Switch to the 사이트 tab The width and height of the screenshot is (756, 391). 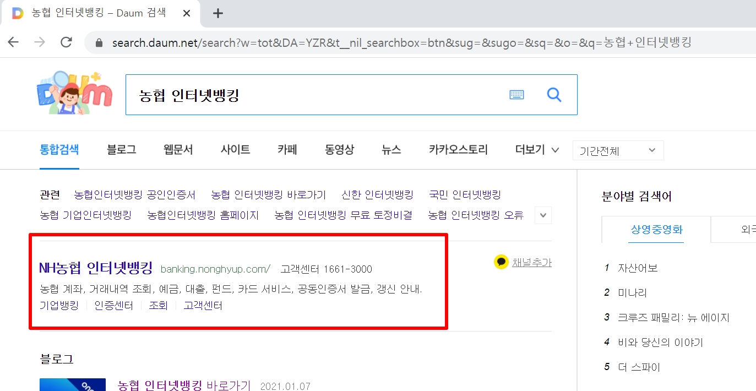(235, 149)
